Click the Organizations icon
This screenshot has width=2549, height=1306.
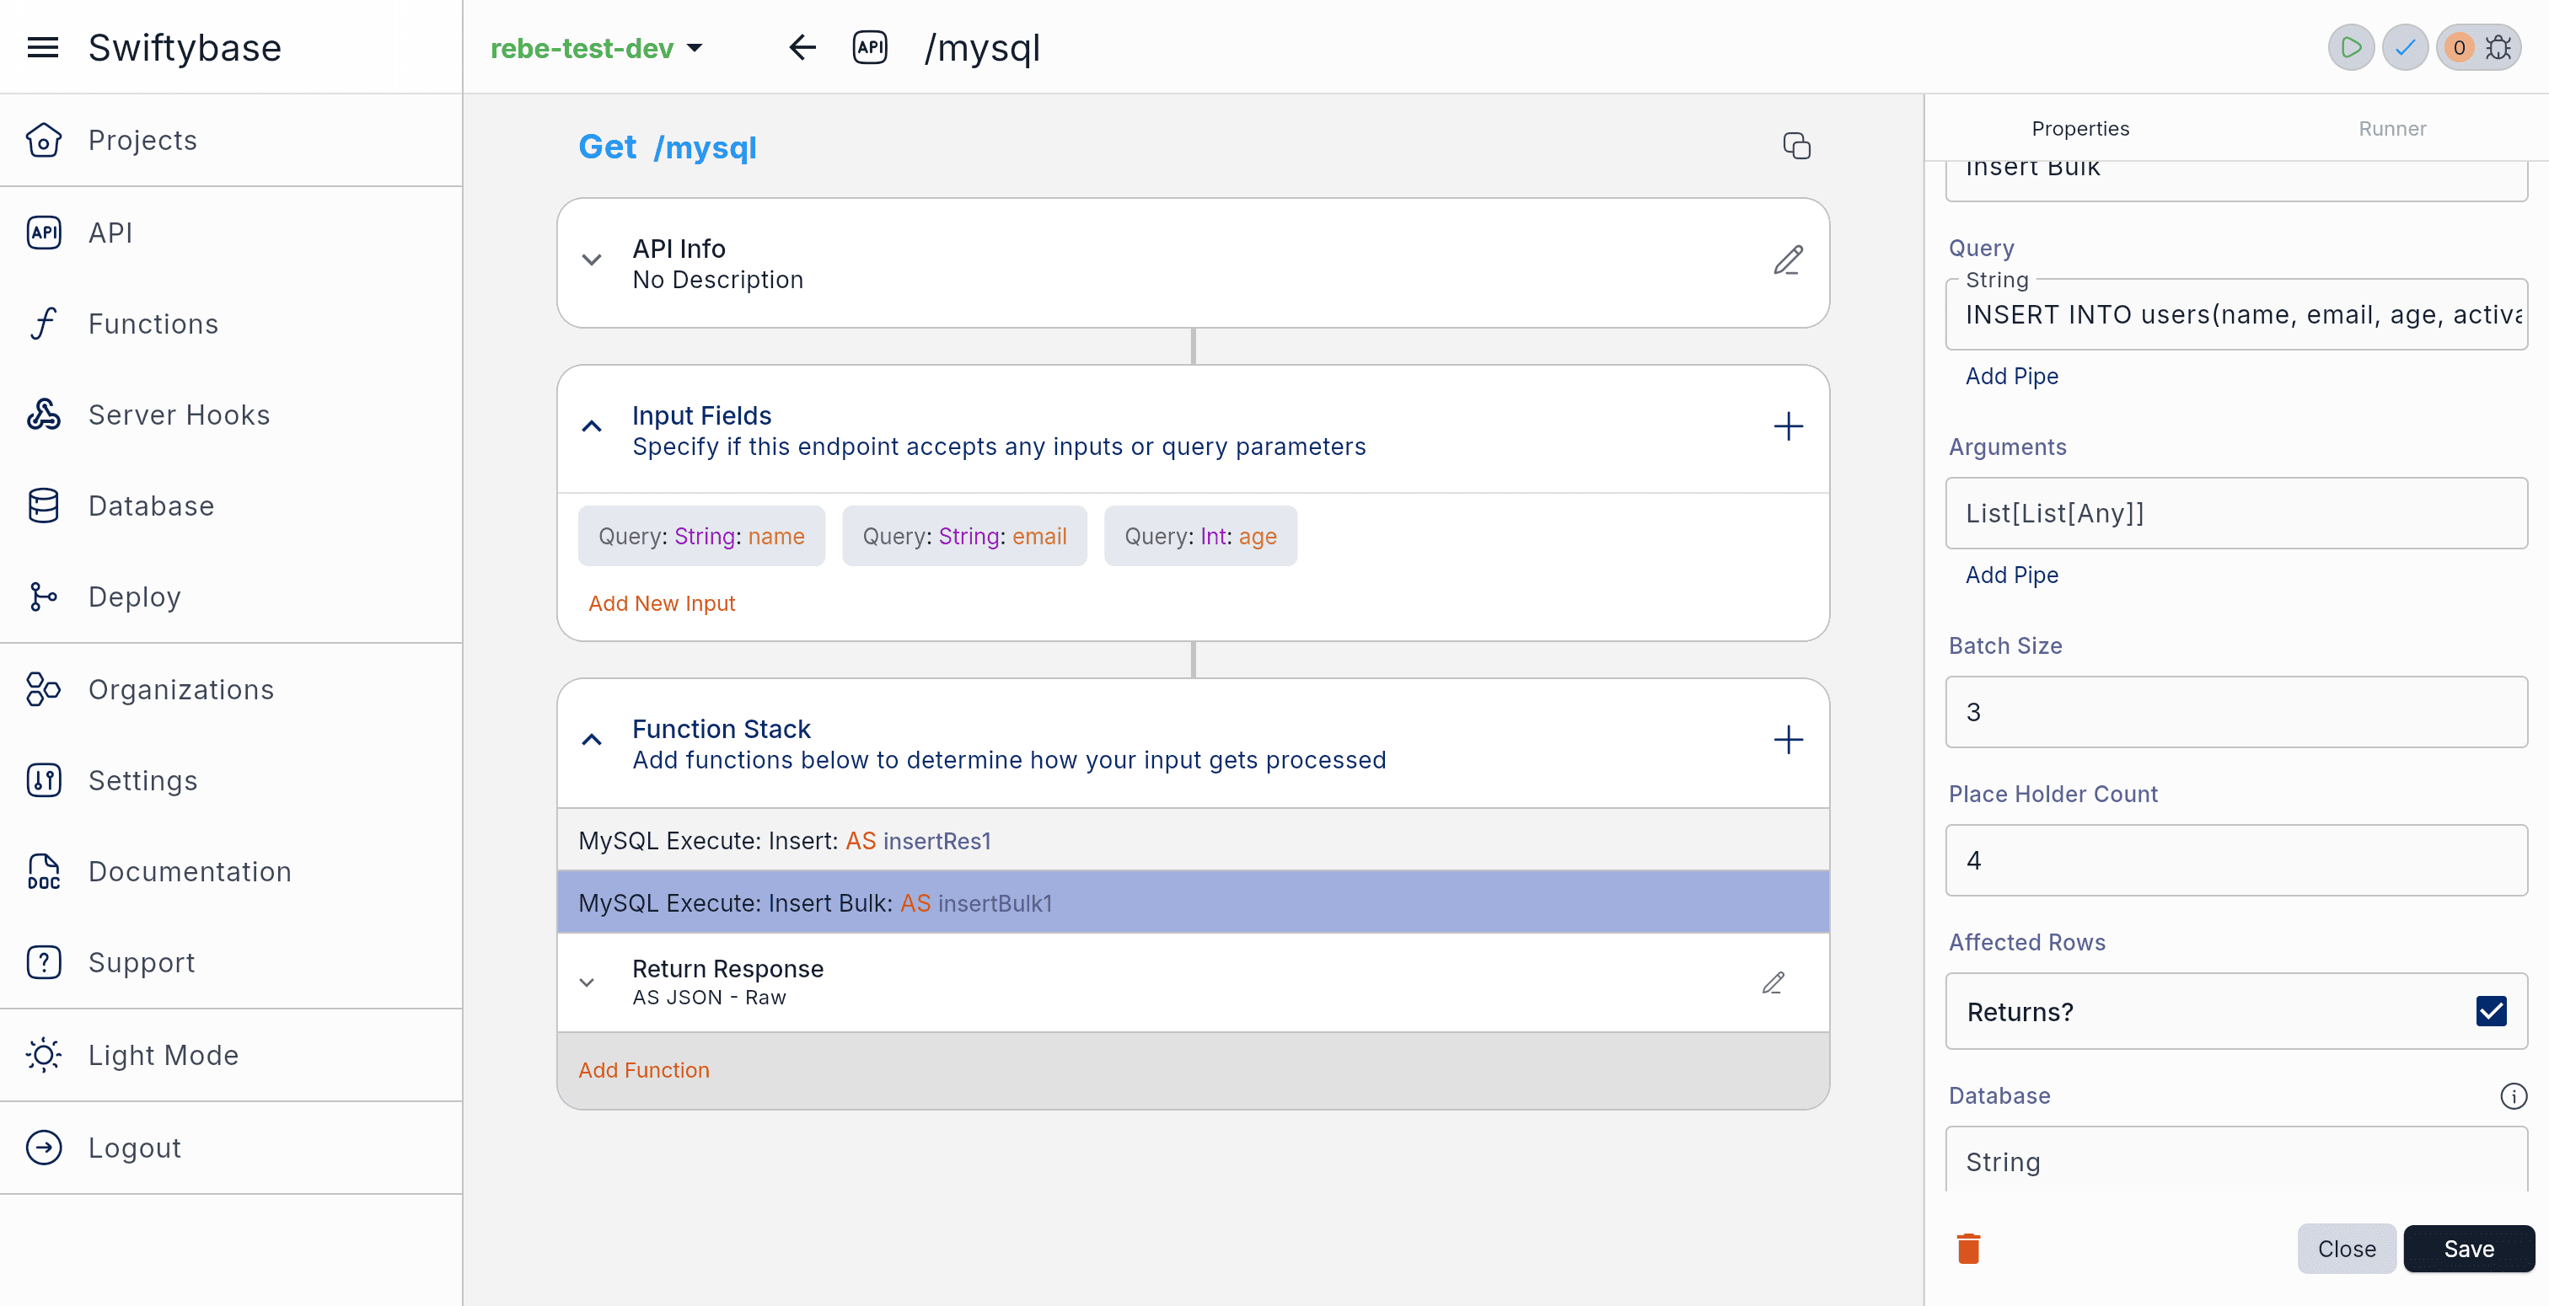pyautogui.click(x=44, y=689)
